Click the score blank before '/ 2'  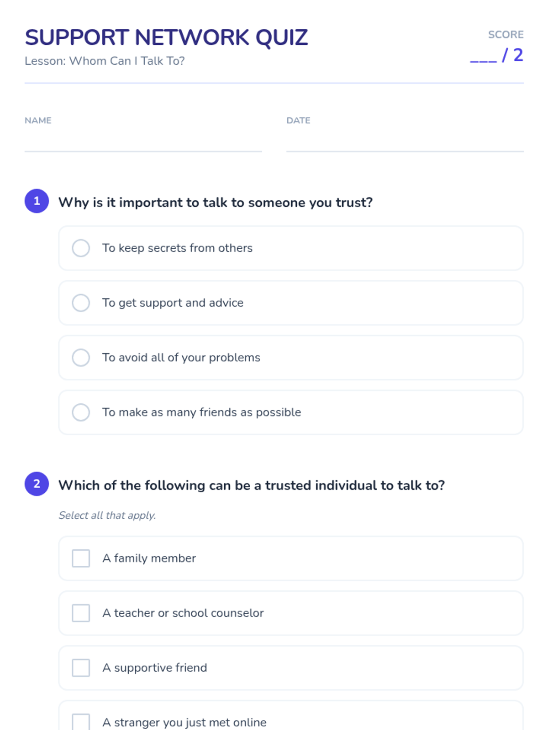coord(483,57)
